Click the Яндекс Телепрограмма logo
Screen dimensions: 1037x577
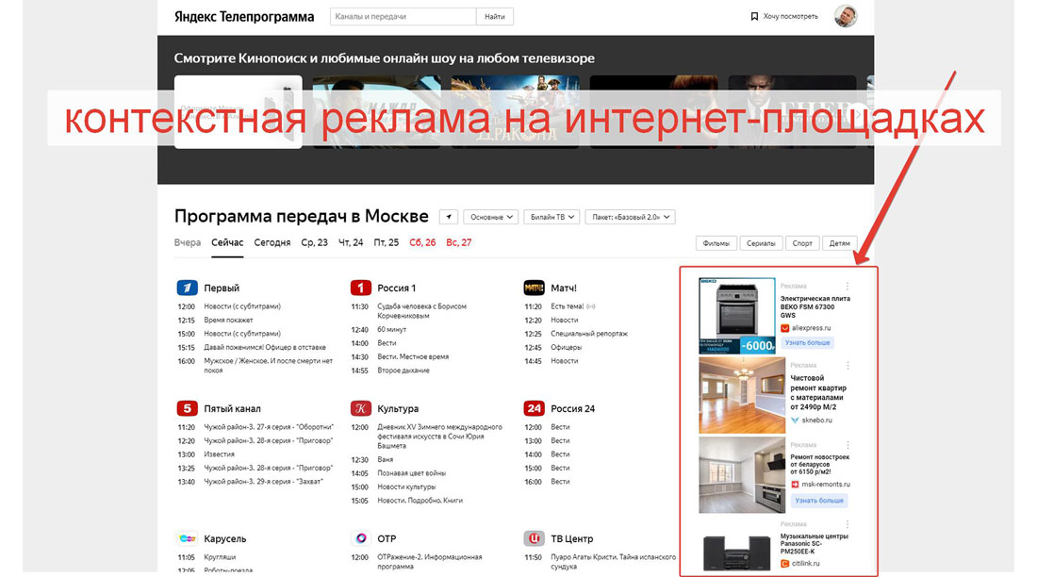pyautogui.click(x=244, y=17)
